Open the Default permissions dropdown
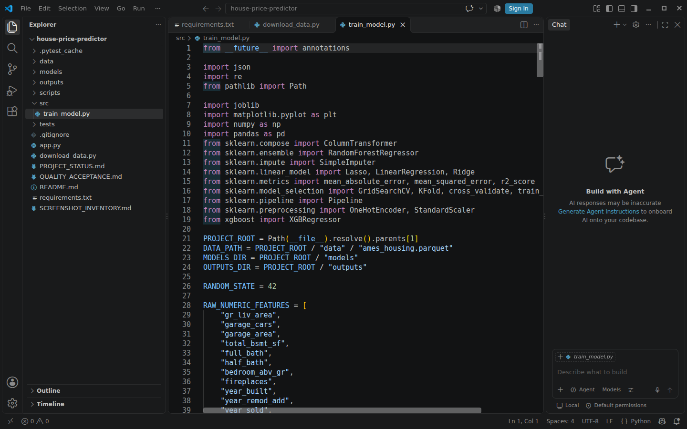 [x=616, y=406]
